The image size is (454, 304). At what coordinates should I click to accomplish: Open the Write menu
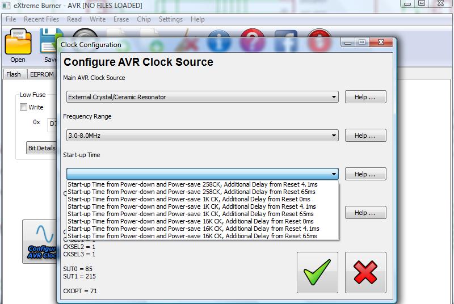pyautogui.click(x=98, y=19)
